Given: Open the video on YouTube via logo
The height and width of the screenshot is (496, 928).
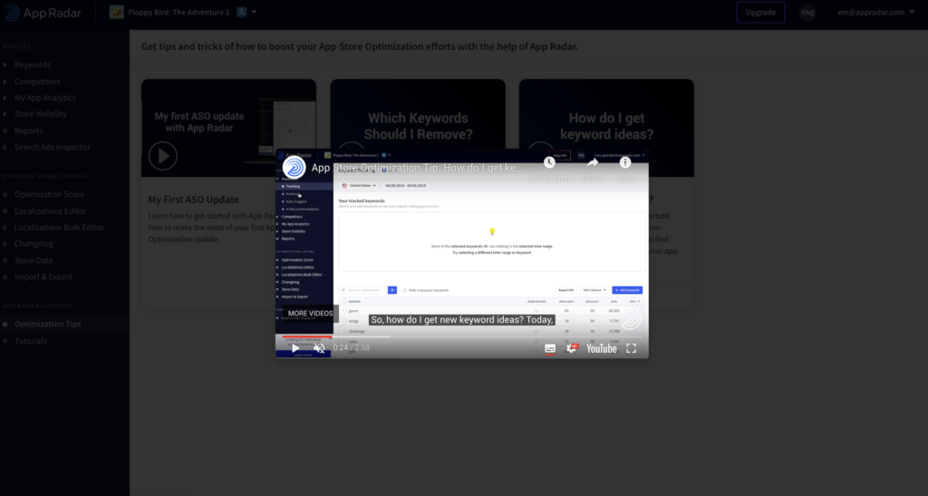Looking at the screenshot, I should pyautogui.click(x=602, y=348).
